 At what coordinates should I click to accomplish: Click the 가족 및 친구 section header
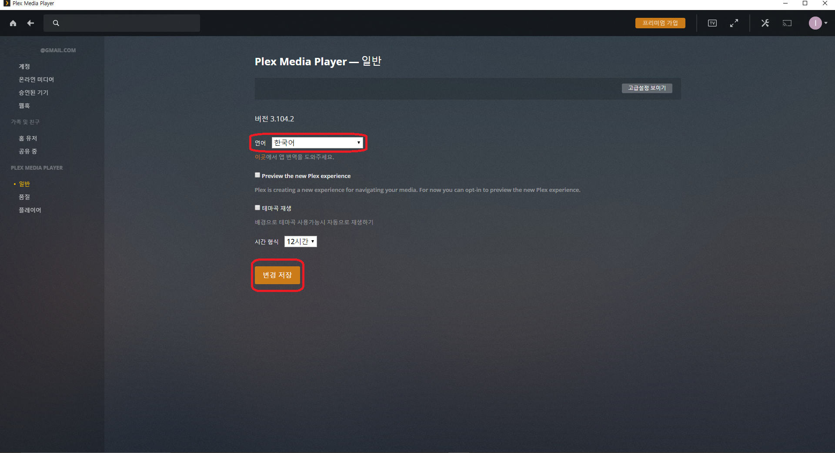tap(25, 122)
